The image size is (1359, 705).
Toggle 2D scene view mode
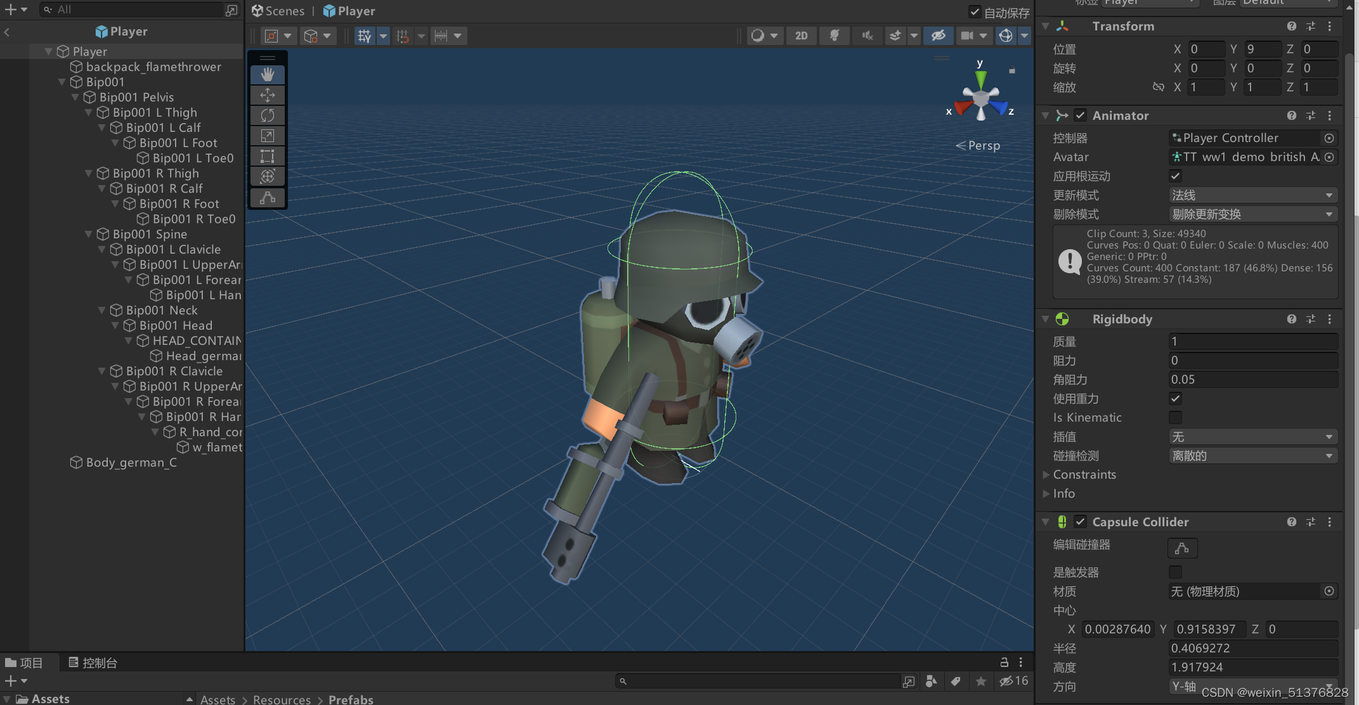(x=802, y=36)
